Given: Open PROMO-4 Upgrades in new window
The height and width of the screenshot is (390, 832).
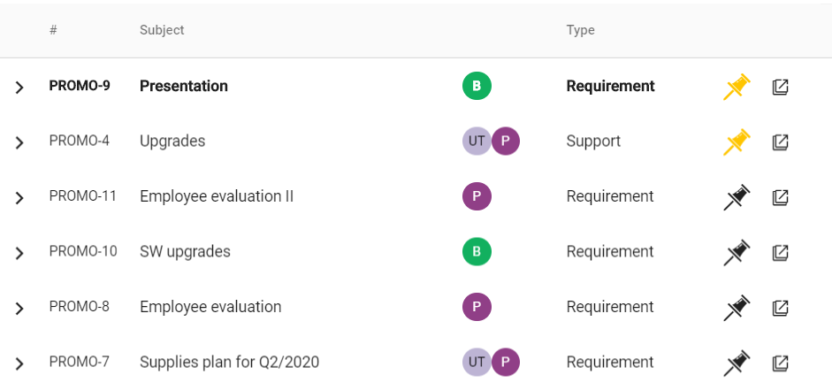Looking at the screenshot, I should coord(780,141).
